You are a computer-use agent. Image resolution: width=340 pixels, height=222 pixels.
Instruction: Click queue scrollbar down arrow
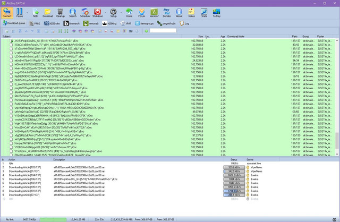(x=337, y=154)
